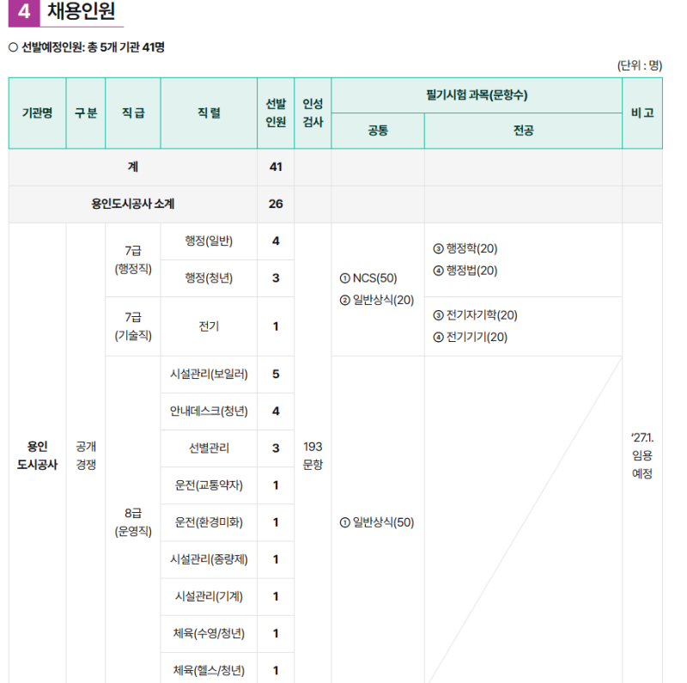This screenshot has width=687, height=683.
Task: Click the 체육(헬스/청년) row
Action: tap(209, 670)
